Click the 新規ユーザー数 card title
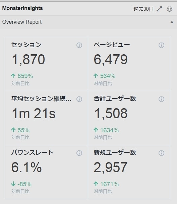 click(115, 152)
